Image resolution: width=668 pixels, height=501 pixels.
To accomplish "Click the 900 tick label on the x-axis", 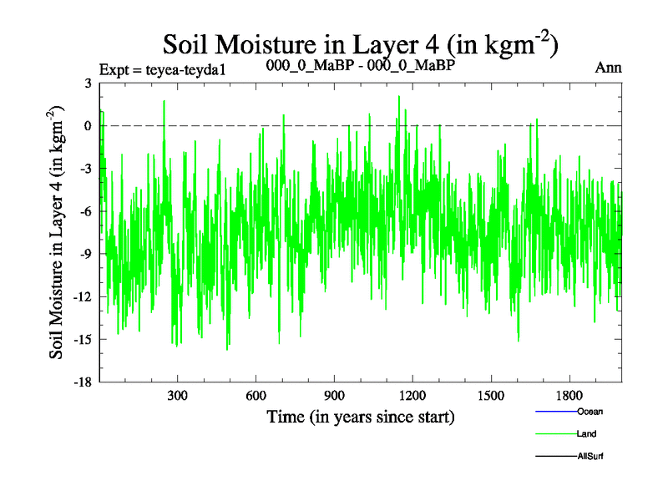I will 335,395.
